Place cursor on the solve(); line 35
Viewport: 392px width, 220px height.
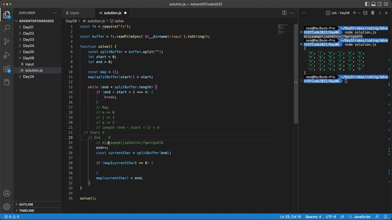[88, 198]
